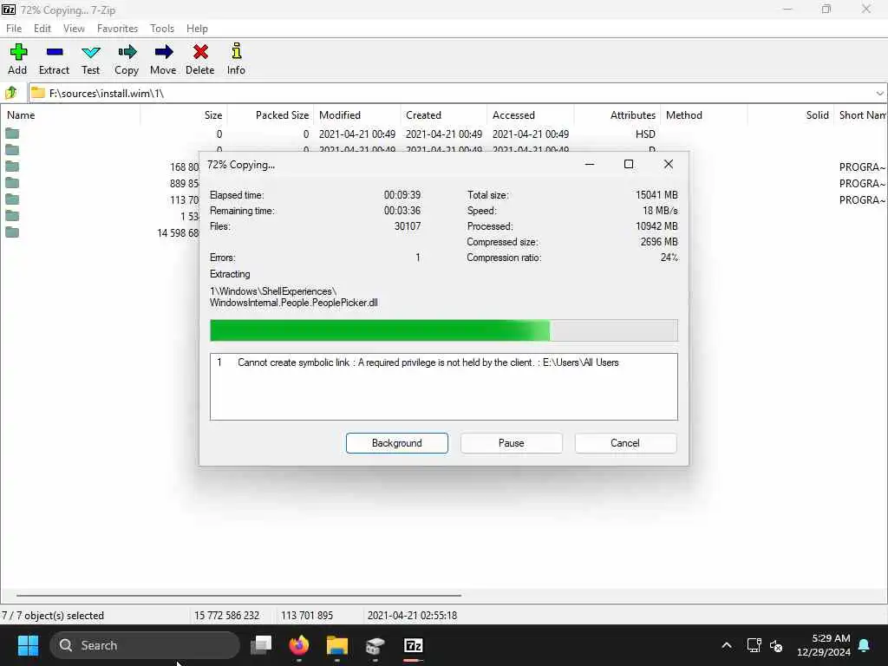Click the extracting file path text
This screenshot has height=666, width=888.
293,297
